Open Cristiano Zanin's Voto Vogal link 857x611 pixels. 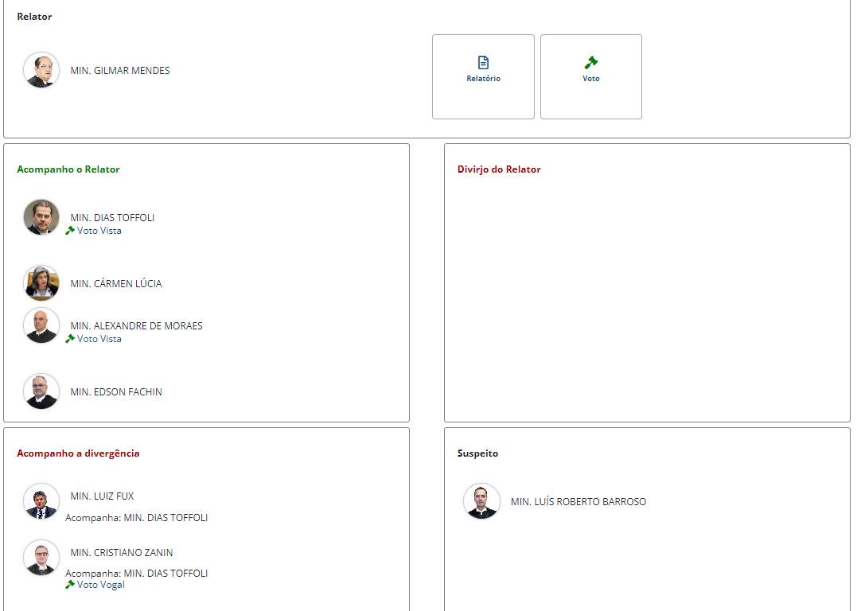point(101,585)
